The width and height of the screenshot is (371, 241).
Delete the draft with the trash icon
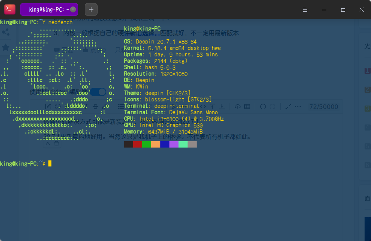(x=56, y=144)
